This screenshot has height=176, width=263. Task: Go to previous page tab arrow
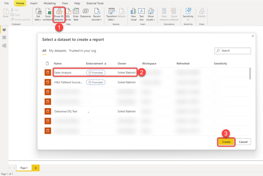tap(10, 168)
